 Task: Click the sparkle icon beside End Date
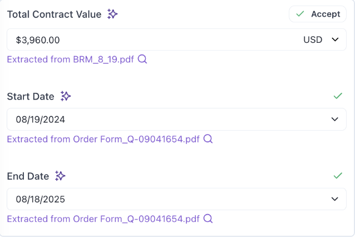pyautogui.click(x=60, y=176)
